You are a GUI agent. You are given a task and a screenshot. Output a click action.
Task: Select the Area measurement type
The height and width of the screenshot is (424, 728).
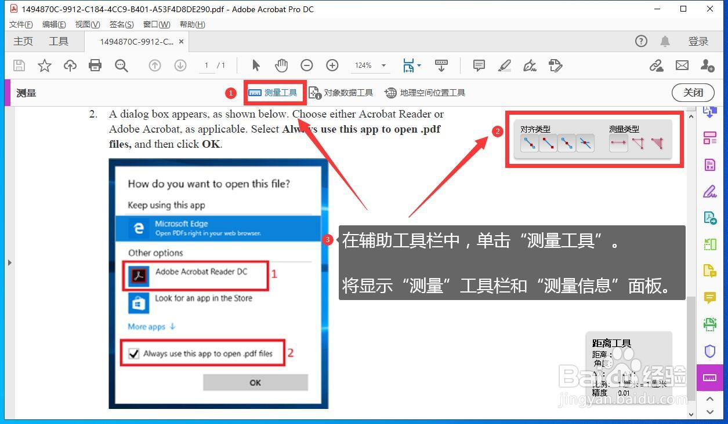click(657, 143)
